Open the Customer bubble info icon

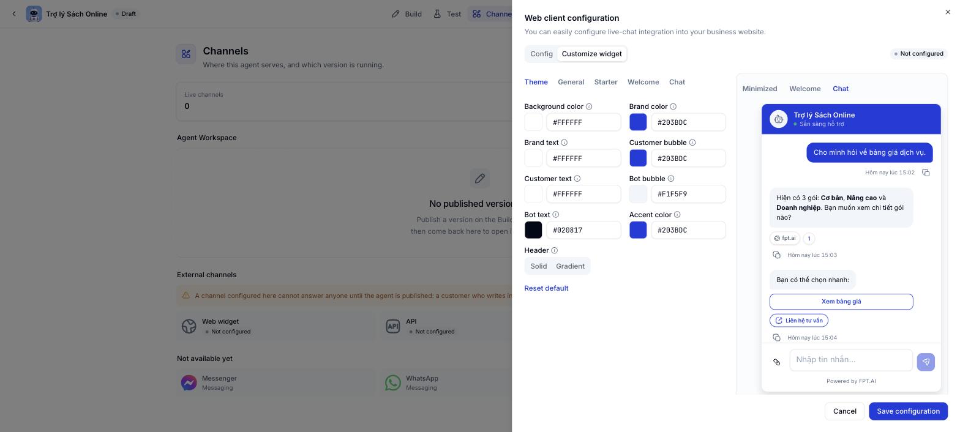692,143
